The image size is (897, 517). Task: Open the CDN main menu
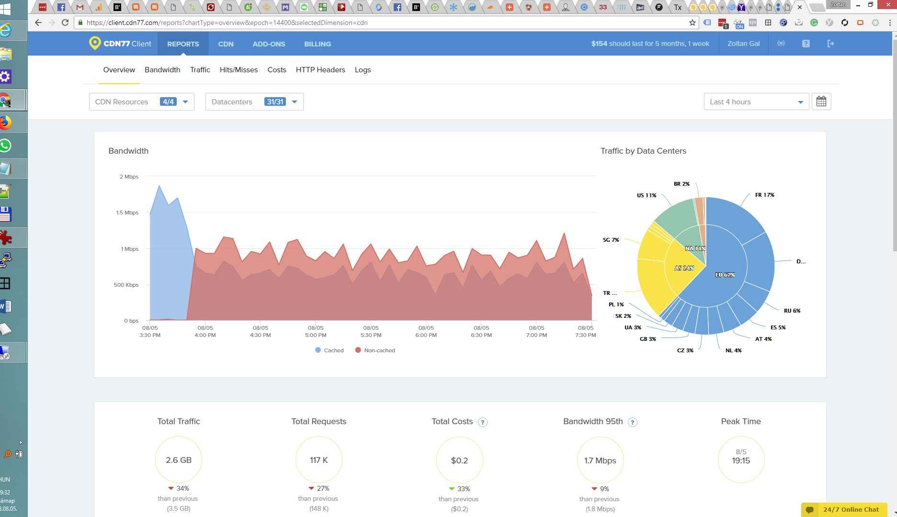[226, 44]
